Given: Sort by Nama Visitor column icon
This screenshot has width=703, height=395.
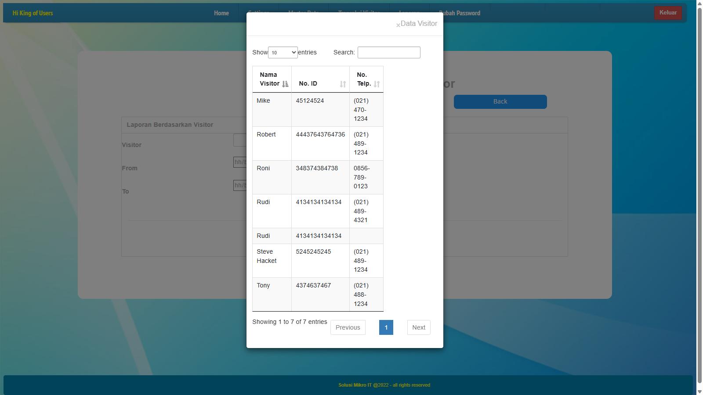Looking at the screenshot, I should coord(285,84).
